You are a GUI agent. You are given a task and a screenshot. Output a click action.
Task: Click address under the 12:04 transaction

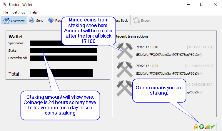pyautogui.click(x=169, y=73)
